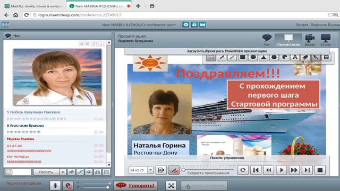
Task: Select the MARINA RYZHOVA conference browser tab
Action: 99,6
